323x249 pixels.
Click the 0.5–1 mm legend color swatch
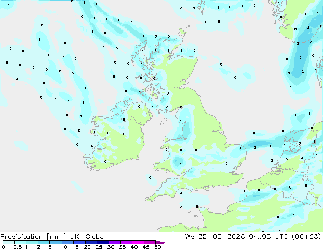tap(20, 242)
